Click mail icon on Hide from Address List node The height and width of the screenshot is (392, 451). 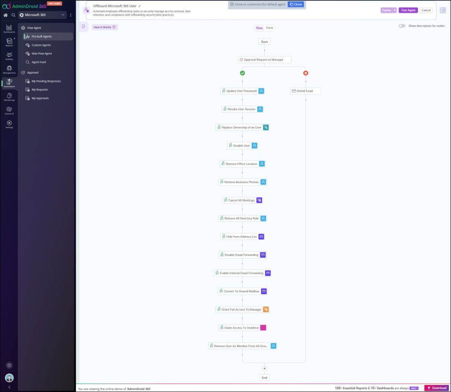point(261,237)
